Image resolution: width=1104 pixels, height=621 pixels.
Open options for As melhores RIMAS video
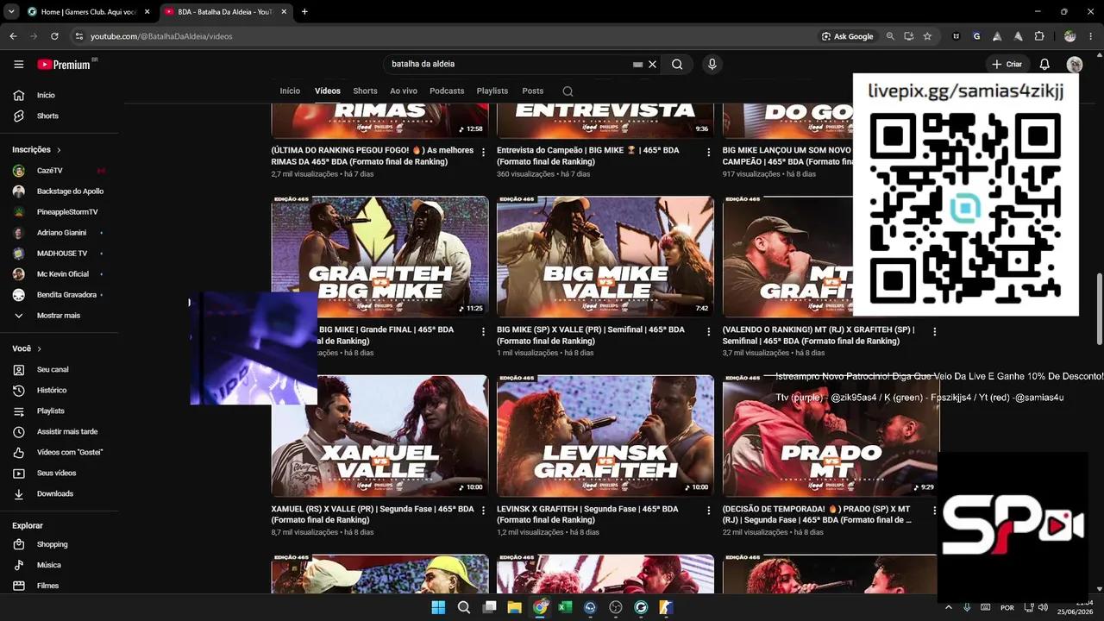click(x=483, y=152)
